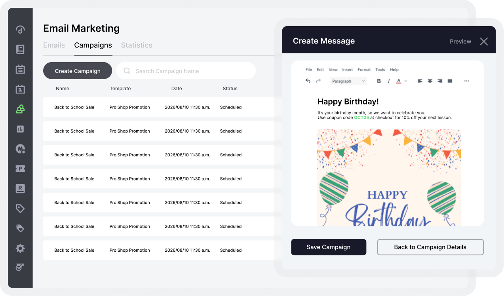504x296 pixels.
Task: Click the red text color swatch
Action: [399, 81]
